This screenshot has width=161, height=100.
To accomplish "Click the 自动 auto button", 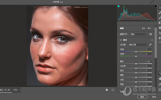I will [144, 28].
